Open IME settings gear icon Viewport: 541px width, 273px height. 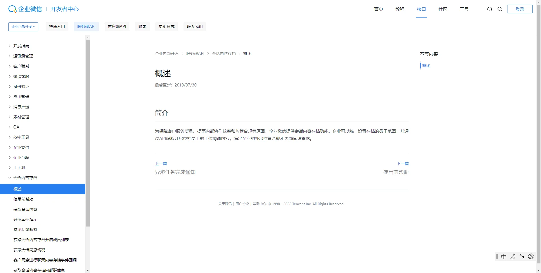point(531,256)
